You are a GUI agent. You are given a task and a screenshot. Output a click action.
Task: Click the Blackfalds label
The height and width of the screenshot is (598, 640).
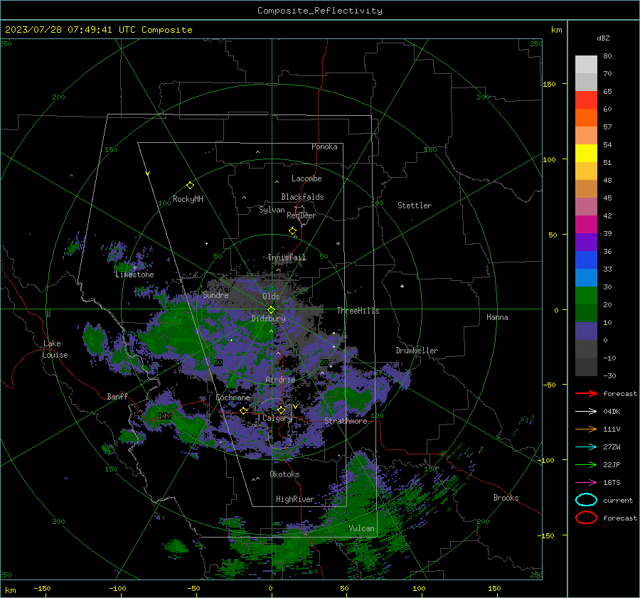pos(302,197)
